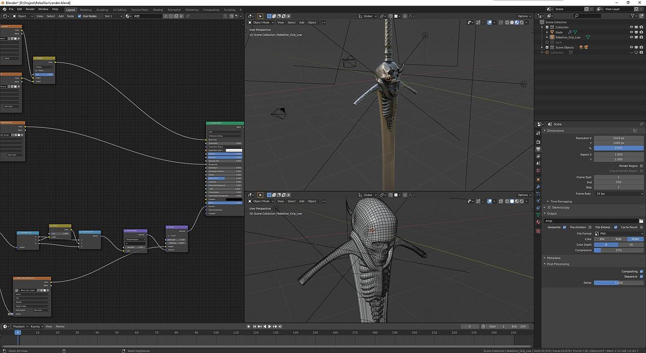Viewport: 646px width, 353px height.
Task: Hide Rebellion_Grip_Low in viewport via eye icon
Action: point(631,37)
